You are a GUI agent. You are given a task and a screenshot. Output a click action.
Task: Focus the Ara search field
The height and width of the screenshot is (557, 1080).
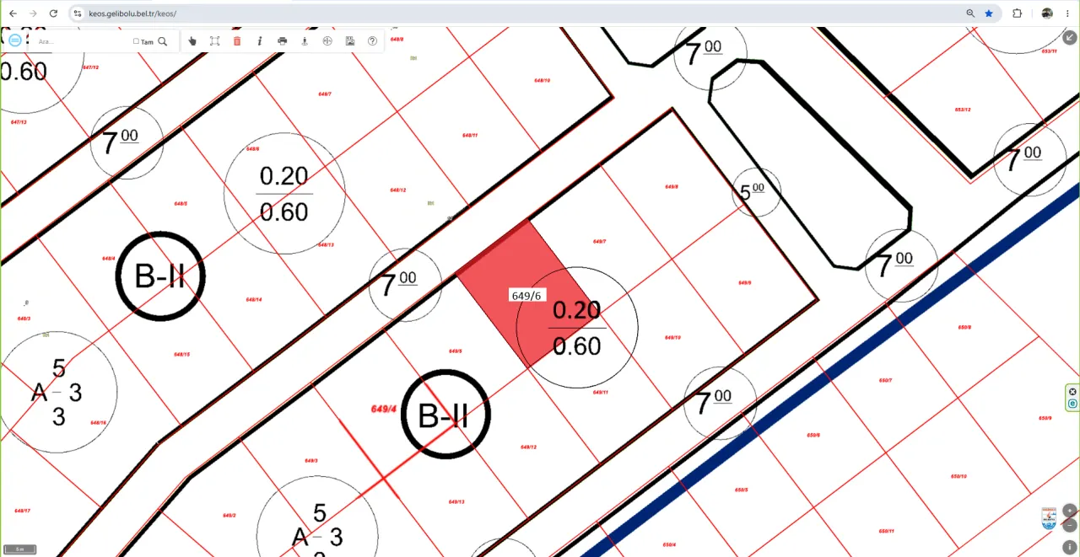(x=83, y=41)
